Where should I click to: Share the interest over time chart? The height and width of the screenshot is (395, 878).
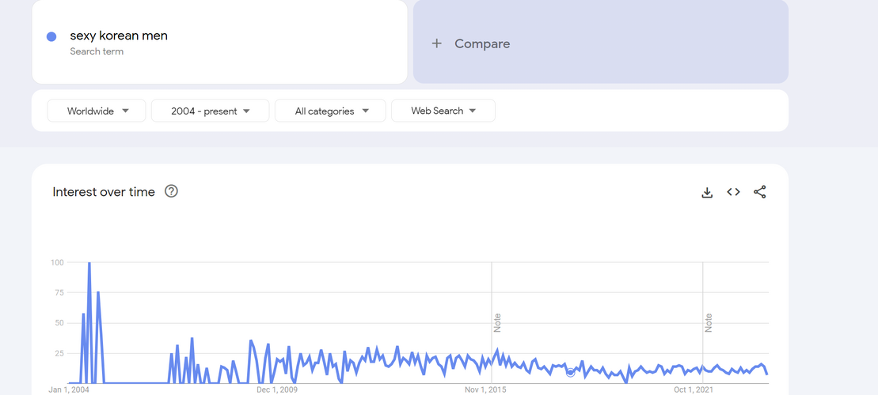(760, 192)
